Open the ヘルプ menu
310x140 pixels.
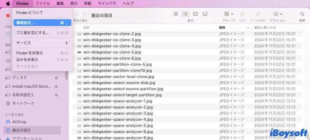pos(128,3)
